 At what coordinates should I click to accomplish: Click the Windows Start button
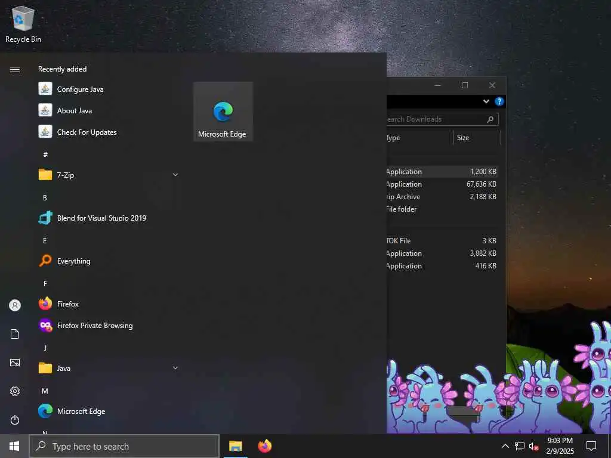(x=14, y=446)
